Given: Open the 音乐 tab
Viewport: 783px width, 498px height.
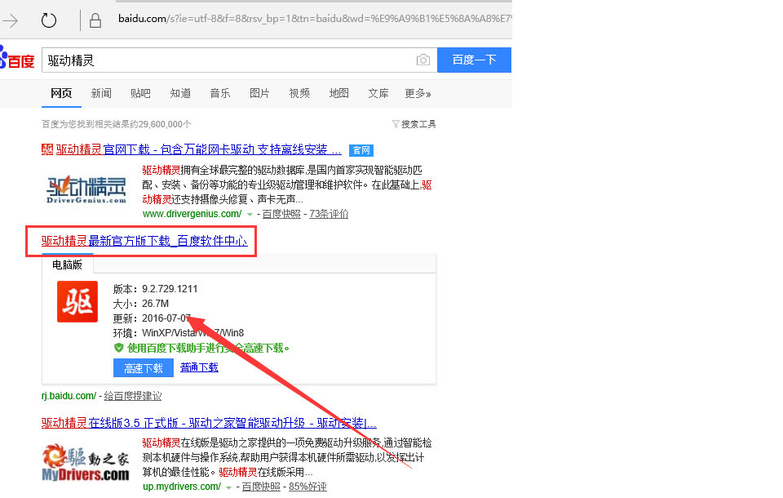Looking at the screenshot, I should 219,94.
